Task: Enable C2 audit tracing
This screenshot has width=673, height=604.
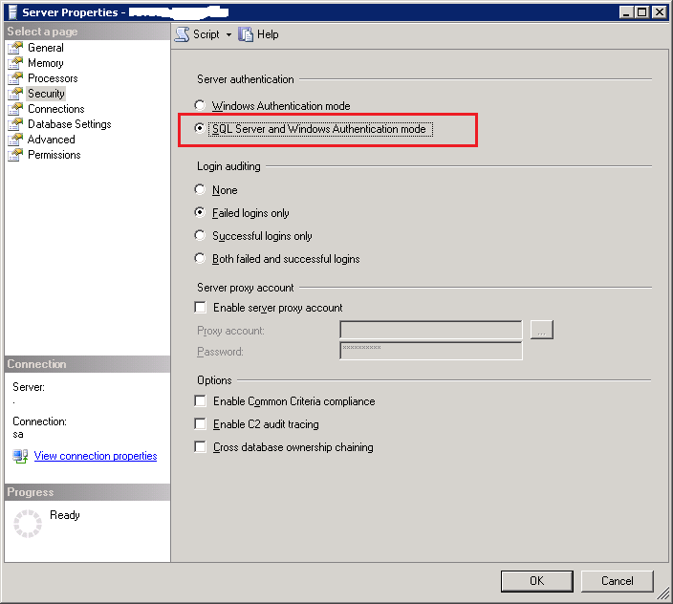Action: [200, 423]
